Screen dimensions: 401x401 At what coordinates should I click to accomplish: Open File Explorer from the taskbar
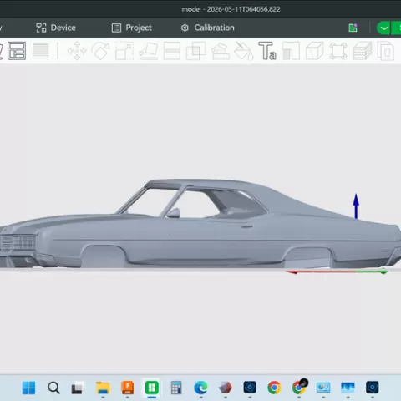(x=103, y=388)
